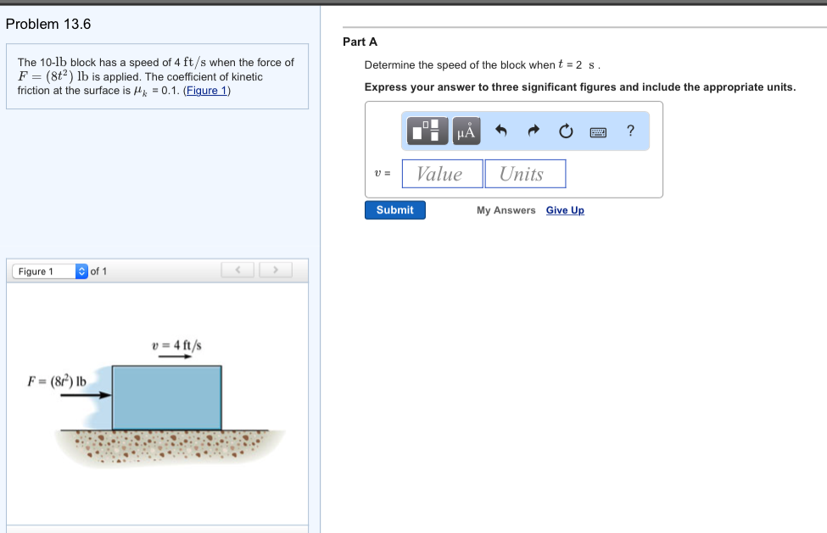The width and height of the screenshot is (827, 533).
Task: Open My Answers
Action: coord(506,210)
